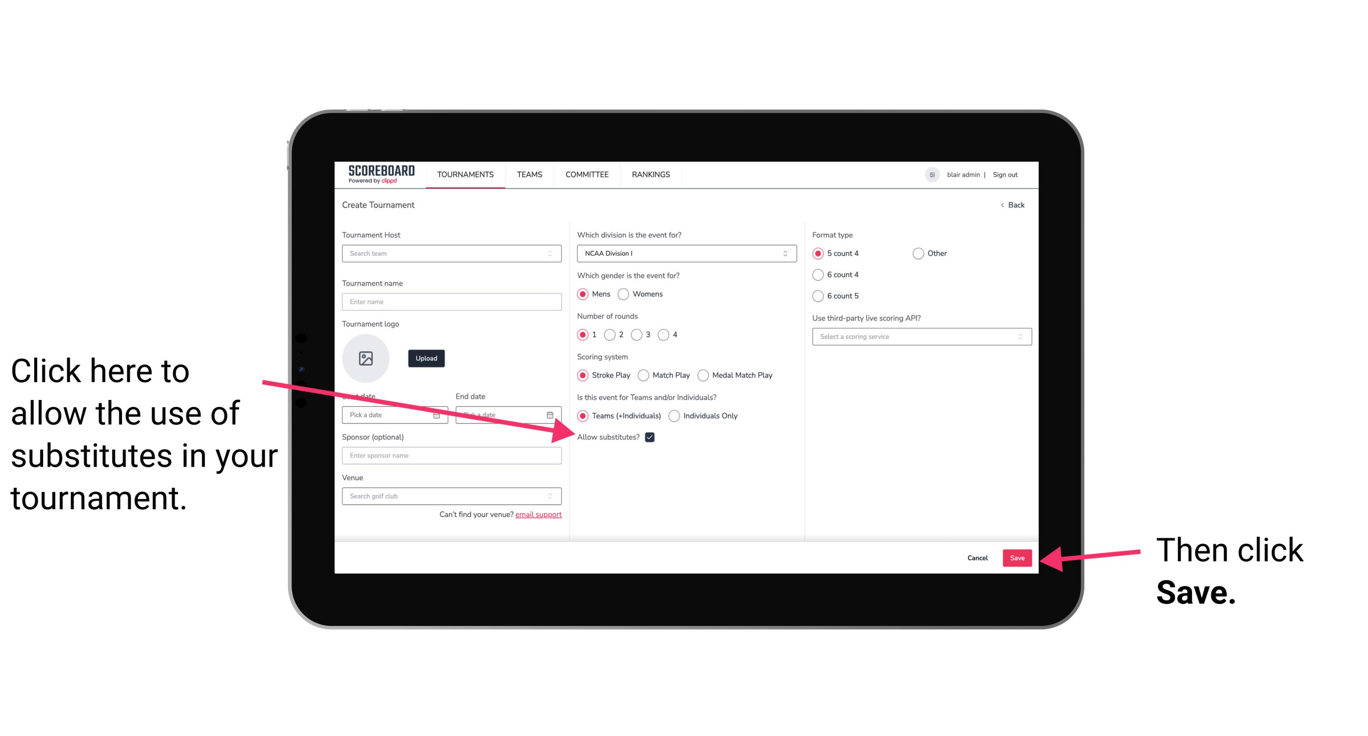This screenshot has width=1368, height=736.
Task: Open the RANKINGS tab
Action: [x=650, y=174]
